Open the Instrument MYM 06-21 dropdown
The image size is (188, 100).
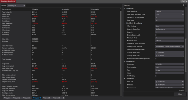point(169,64)
